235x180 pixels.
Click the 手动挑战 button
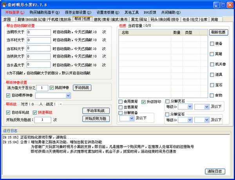82,88
